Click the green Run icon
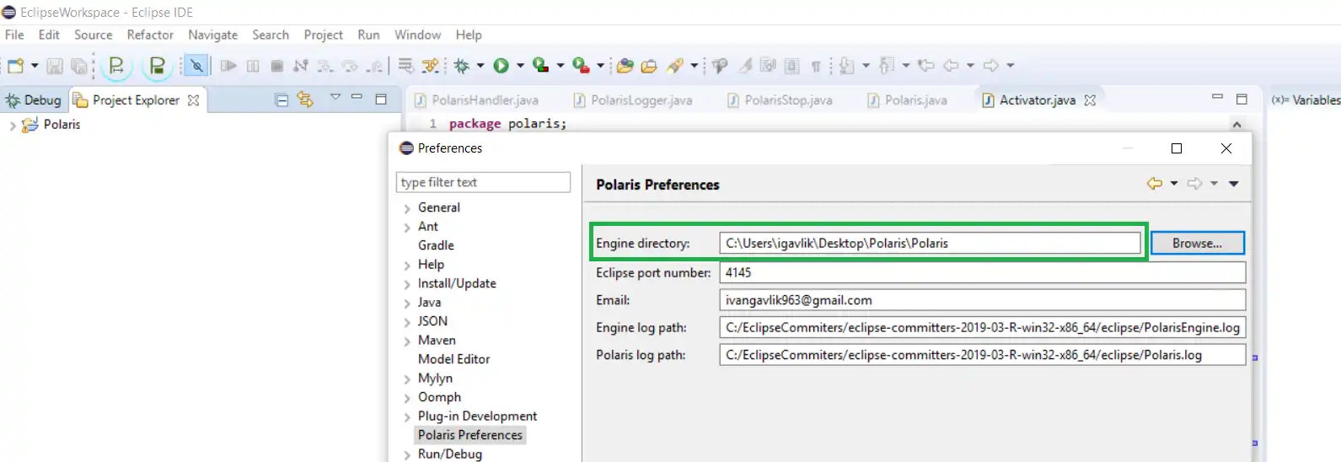The image size is (1341, 462). point(502,66)
